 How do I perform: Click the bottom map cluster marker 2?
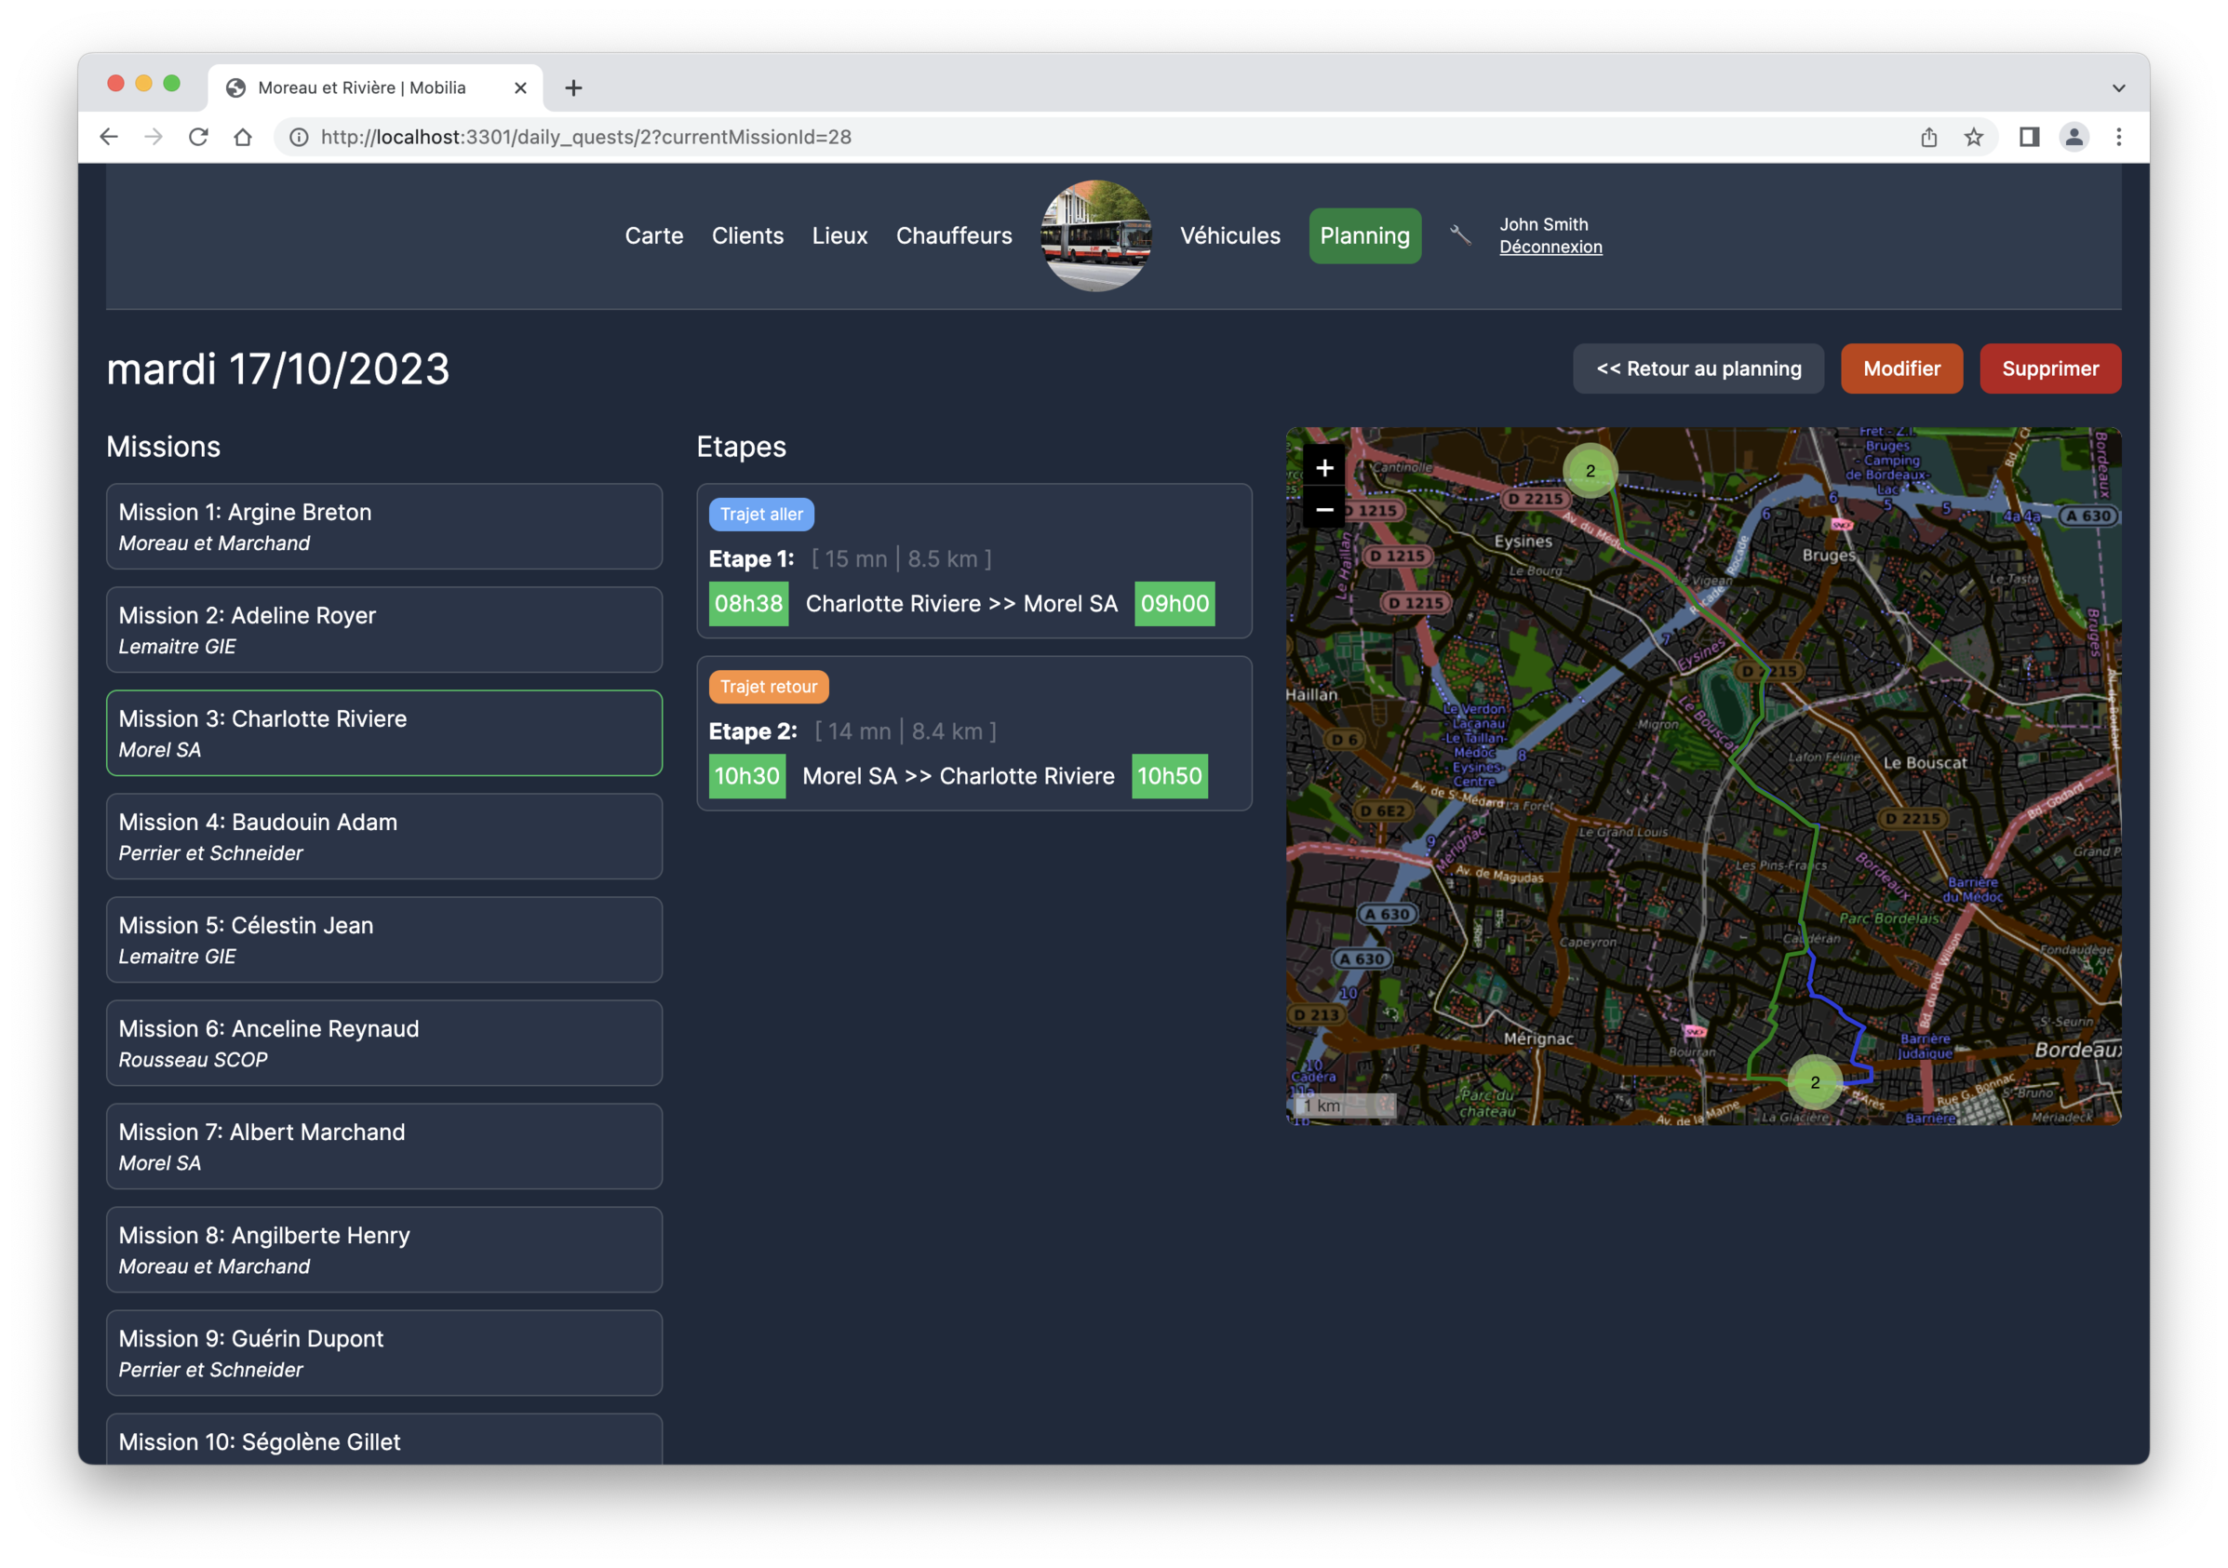[1815, 1082]
